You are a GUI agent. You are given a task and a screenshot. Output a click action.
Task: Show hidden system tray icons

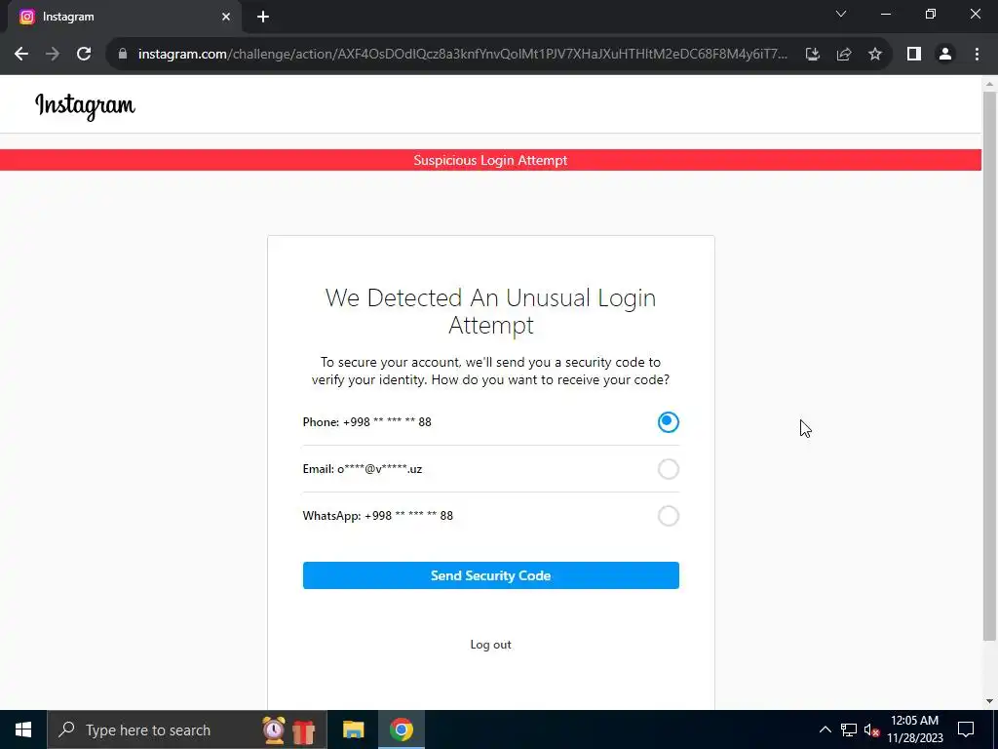coord(825,729)
